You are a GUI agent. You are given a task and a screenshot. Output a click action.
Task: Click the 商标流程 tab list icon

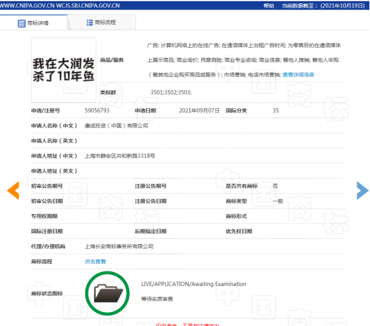point(90,23)
